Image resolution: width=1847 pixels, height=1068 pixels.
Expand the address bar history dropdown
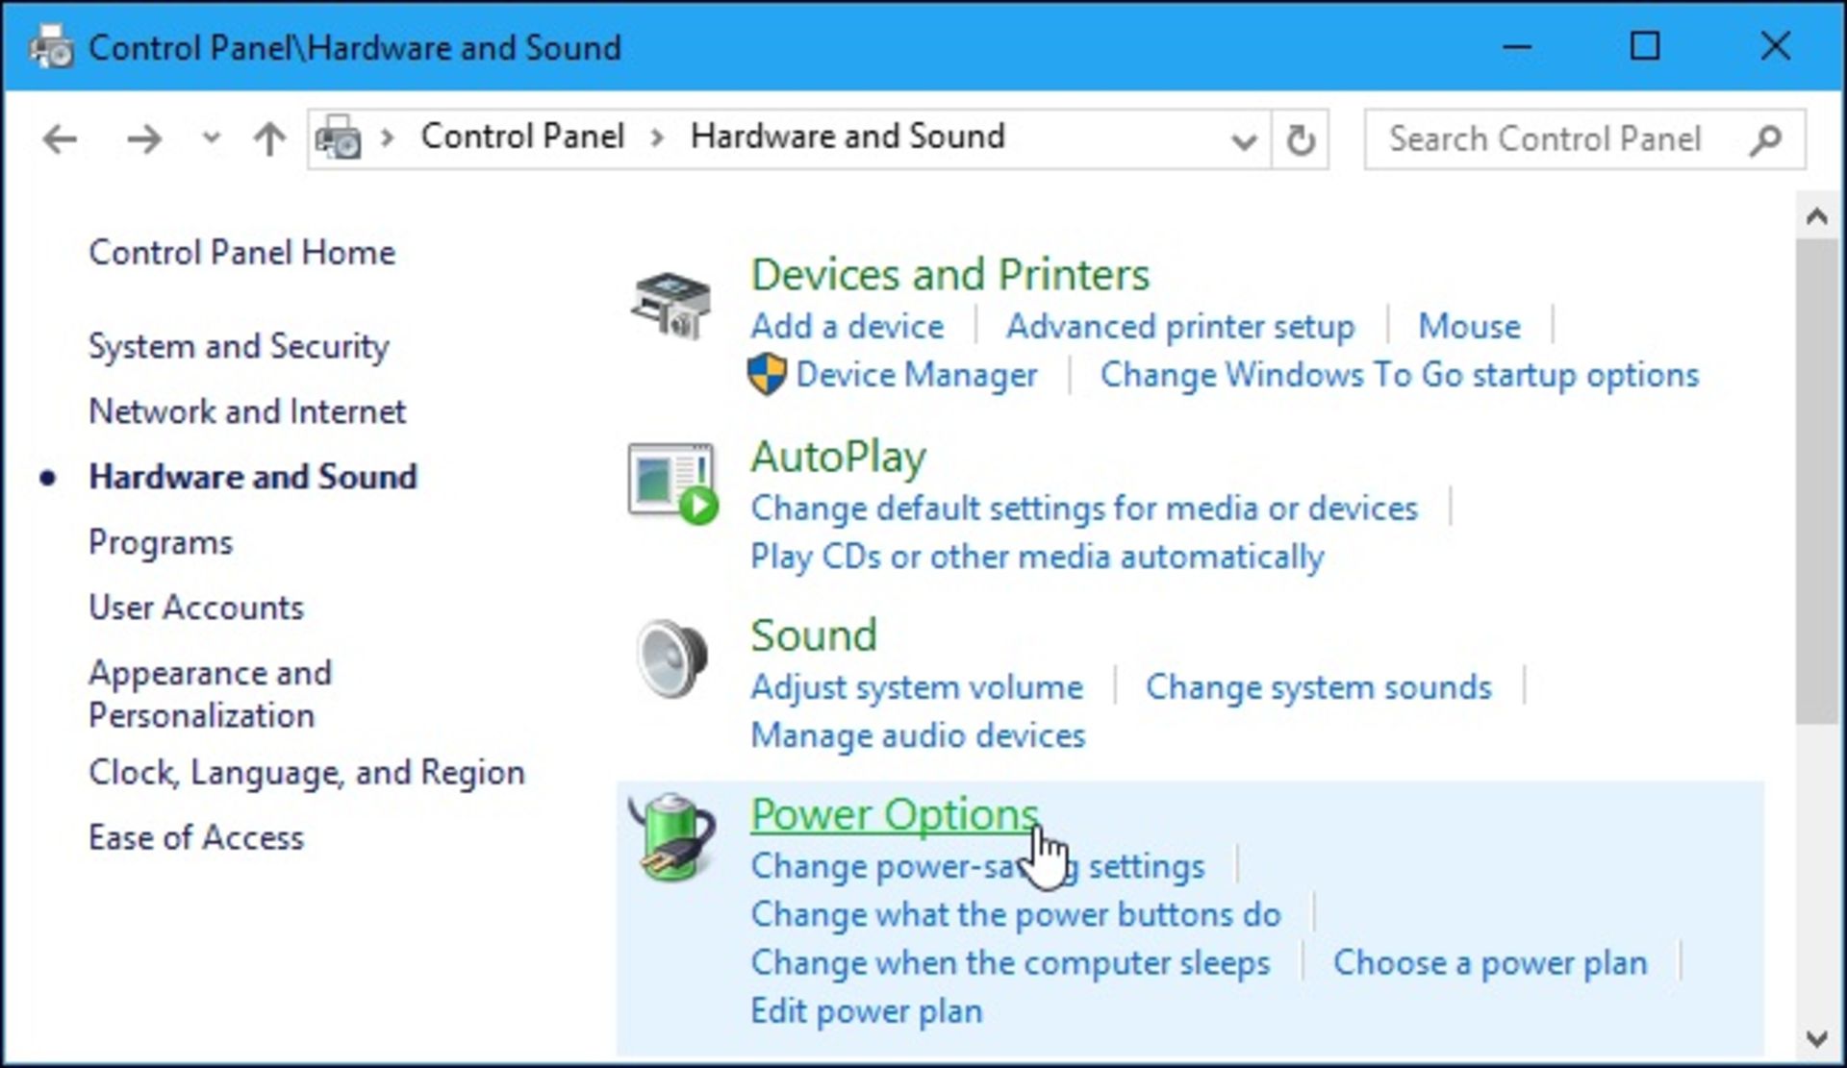pyautogui.click(x=1243, y=142)
